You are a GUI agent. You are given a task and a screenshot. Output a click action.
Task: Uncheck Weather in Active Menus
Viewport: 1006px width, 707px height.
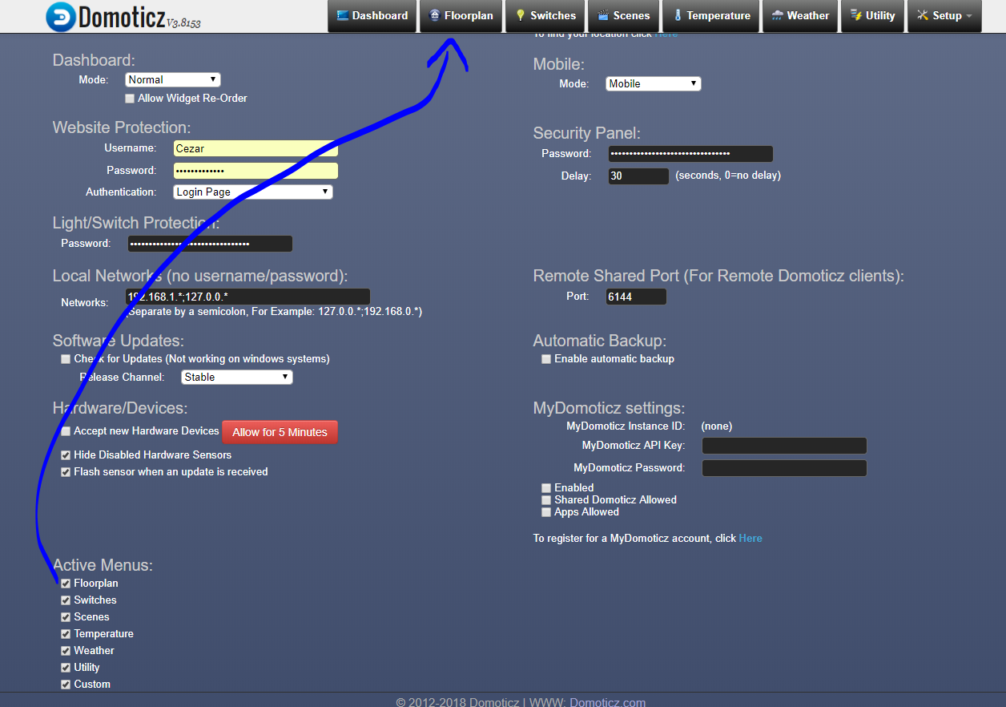click(x=66, y=651)
